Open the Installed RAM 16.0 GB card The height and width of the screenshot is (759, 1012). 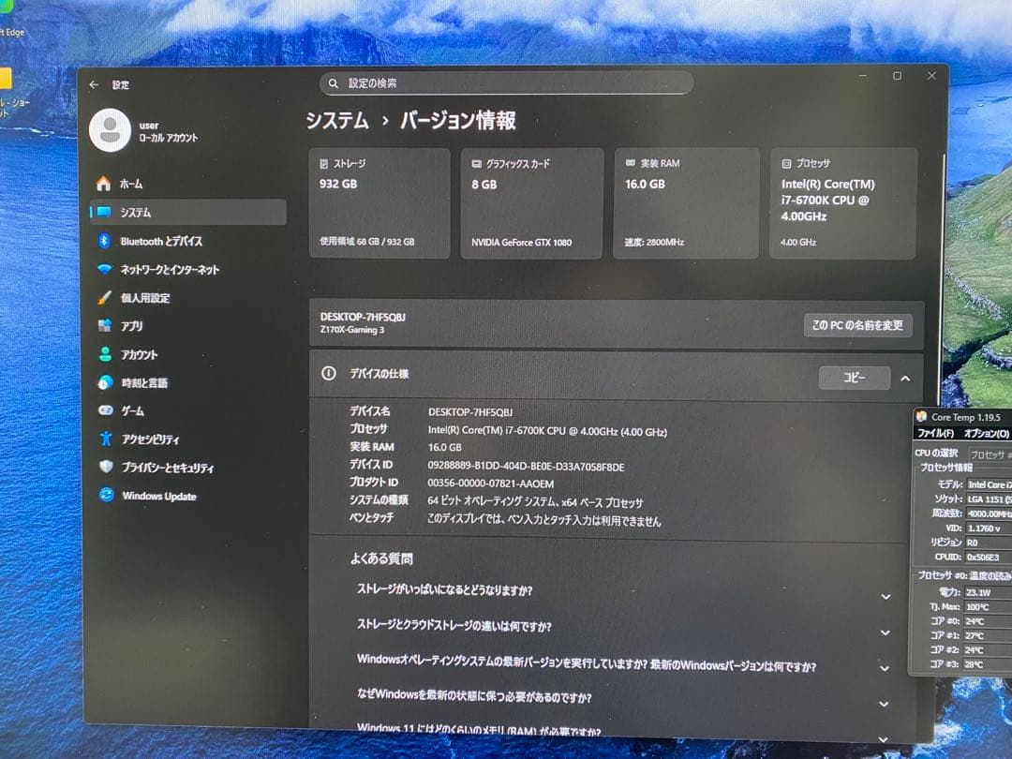[x=686, y=203]
